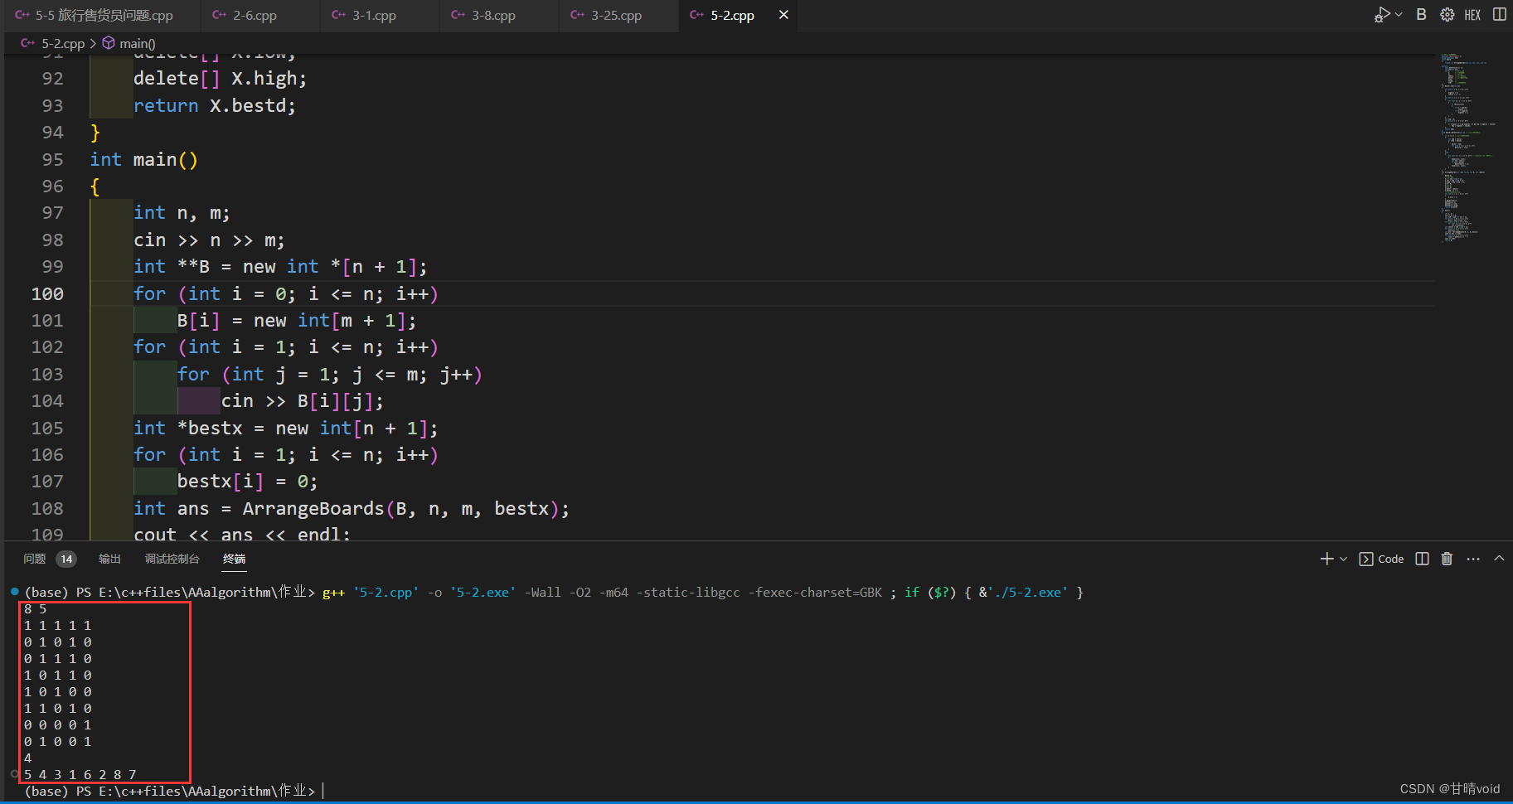Split the terminal panel
The image size is (1513, 804).
1422,559
